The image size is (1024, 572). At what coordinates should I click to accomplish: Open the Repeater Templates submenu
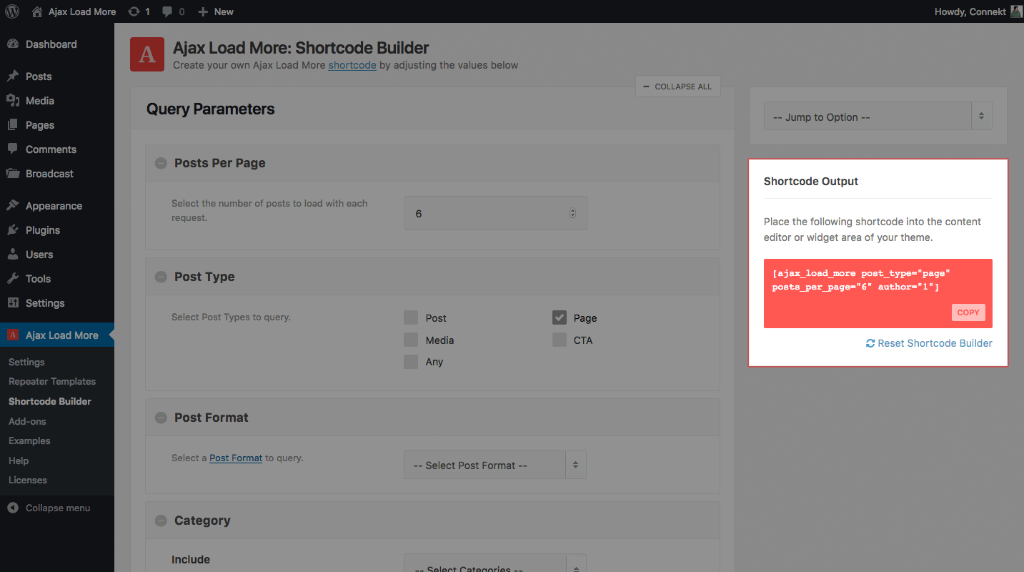[52, 381]
